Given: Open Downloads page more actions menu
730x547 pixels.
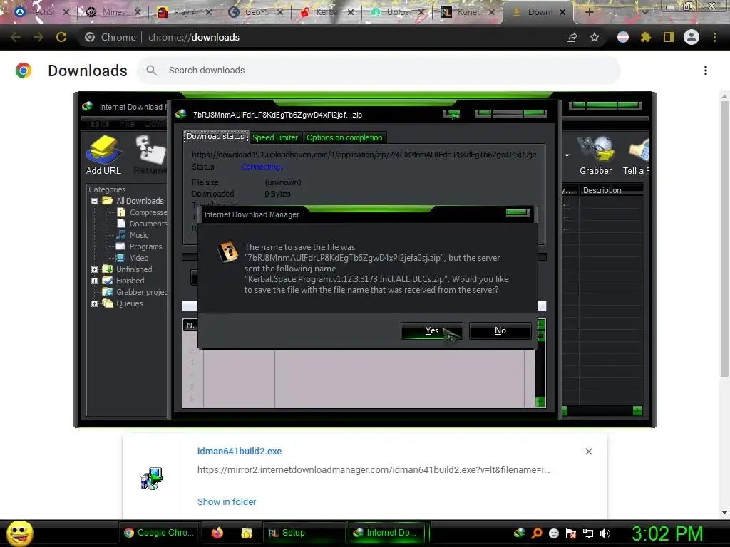Looking at the screenshot, I should point(705,71).
